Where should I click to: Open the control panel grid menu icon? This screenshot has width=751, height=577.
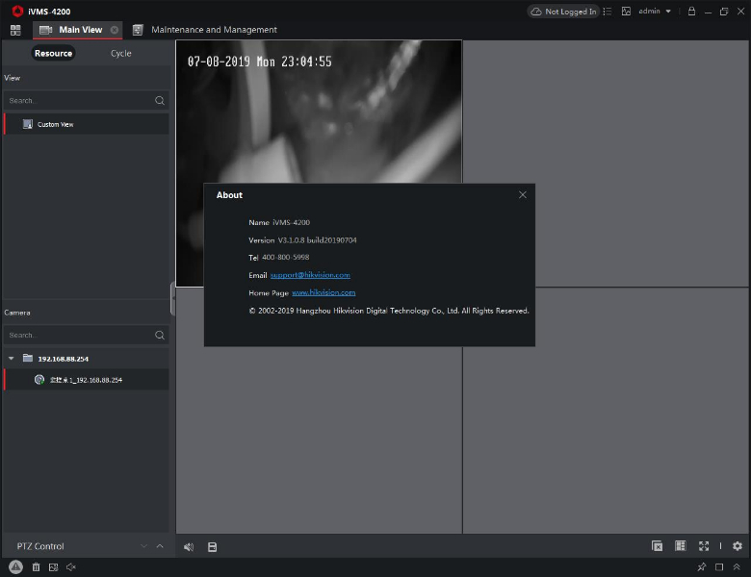point(15,30)
